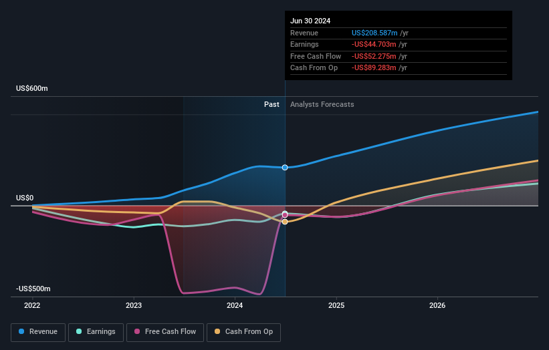The height and width of the screenshot is (350, 549).
Task: Toggle the Revenue legend button
Action: (38, 332)
